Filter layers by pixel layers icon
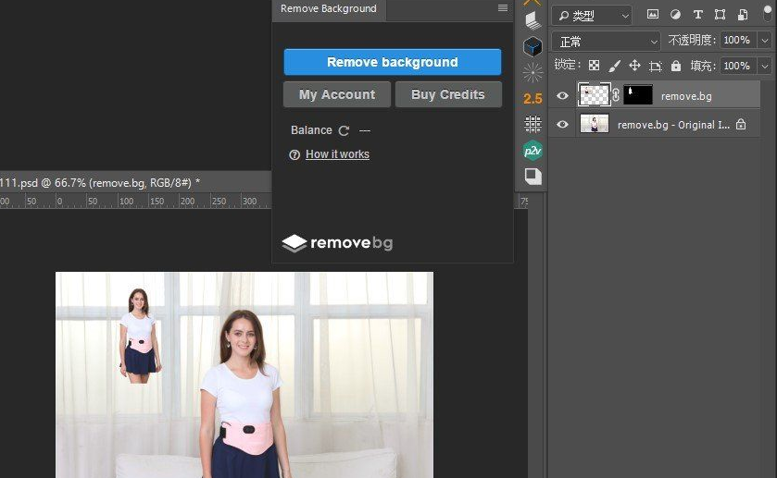This screenshot has width=777, height=478. pyautogui.click(x=653, y=15)
